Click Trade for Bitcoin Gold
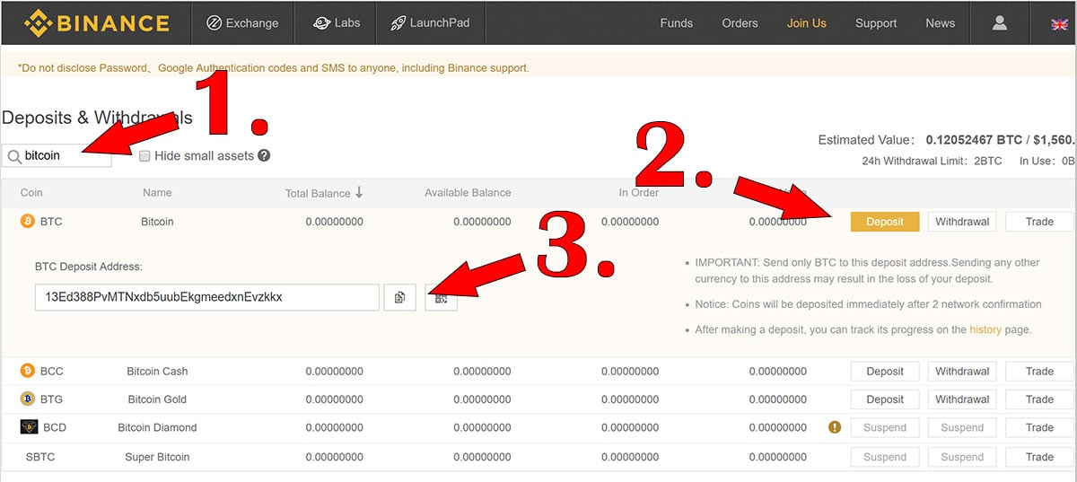Screen dimensions: 1077x482 coord(1039,399)
